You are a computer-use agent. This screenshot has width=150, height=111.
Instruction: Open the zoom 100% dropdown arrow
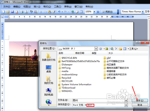tap(94, 12)
